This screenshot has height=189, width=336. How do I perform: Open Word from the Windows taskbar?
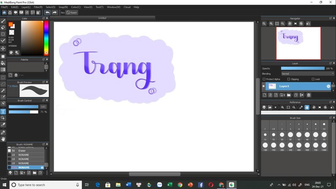pyautogui.click(x=128, y=185)
